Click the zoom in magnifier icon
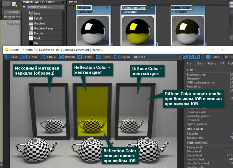The height and width of the screenshot is (168, 233). pyautogui.click(x=185, y=57)
